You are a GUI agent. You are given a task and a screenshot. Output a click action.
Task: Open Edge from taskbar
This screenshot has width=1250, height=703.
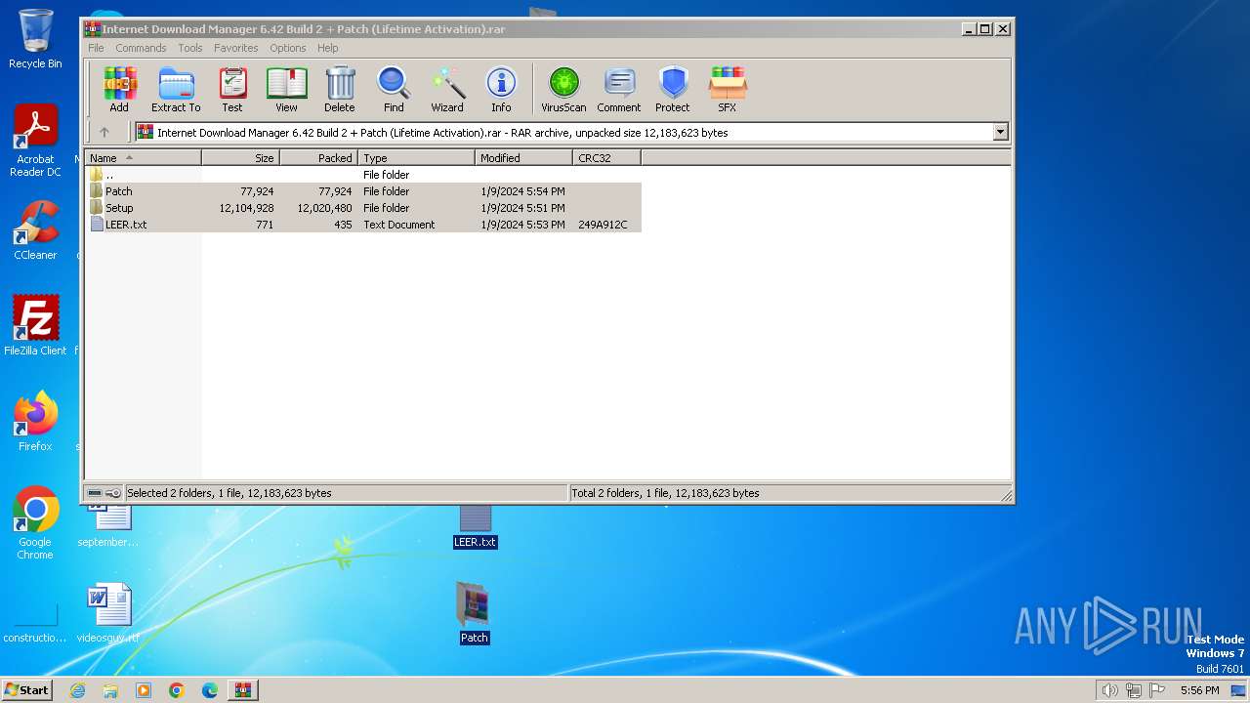(210, 690)
